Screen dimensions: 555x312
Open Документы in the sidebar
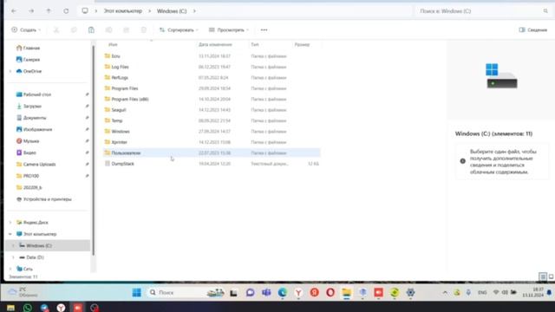click(35, 118)
